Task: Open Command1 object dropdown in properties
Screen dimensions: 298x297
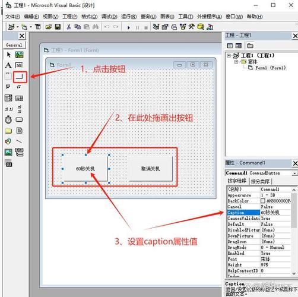Action: click(294, 173)
